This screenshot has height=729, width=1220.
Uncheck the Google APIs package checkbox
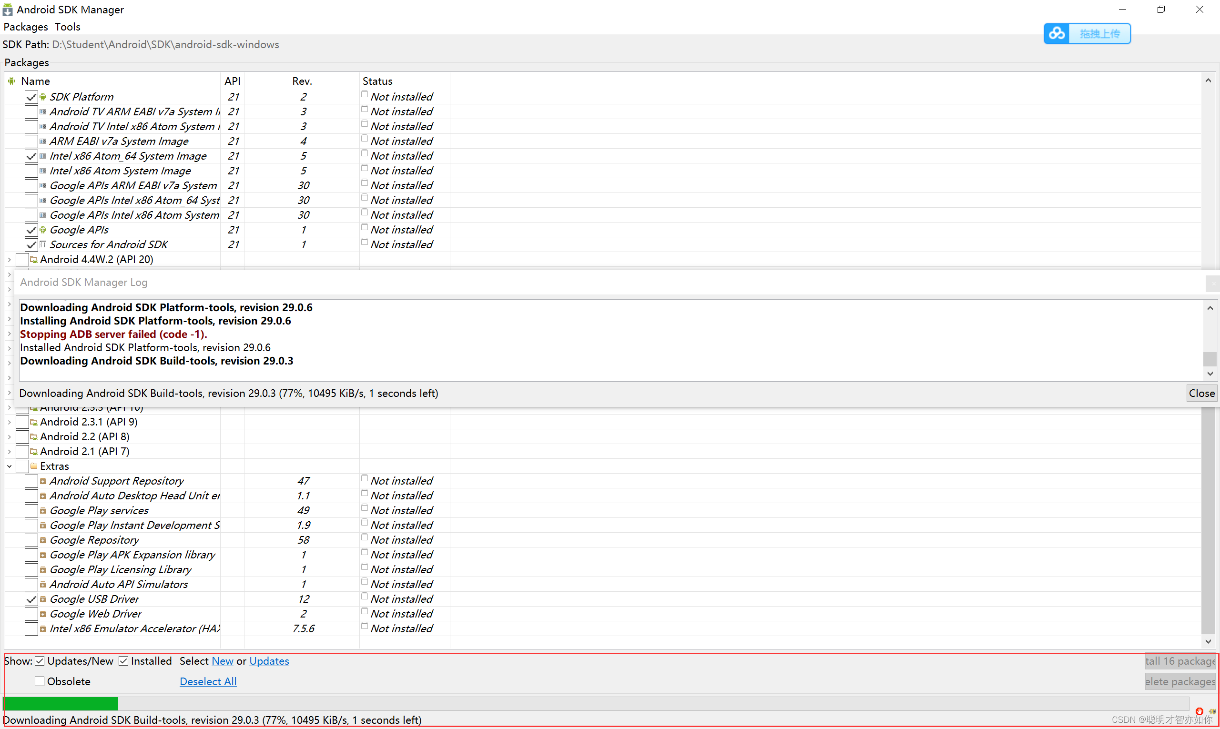click(31, 230)
